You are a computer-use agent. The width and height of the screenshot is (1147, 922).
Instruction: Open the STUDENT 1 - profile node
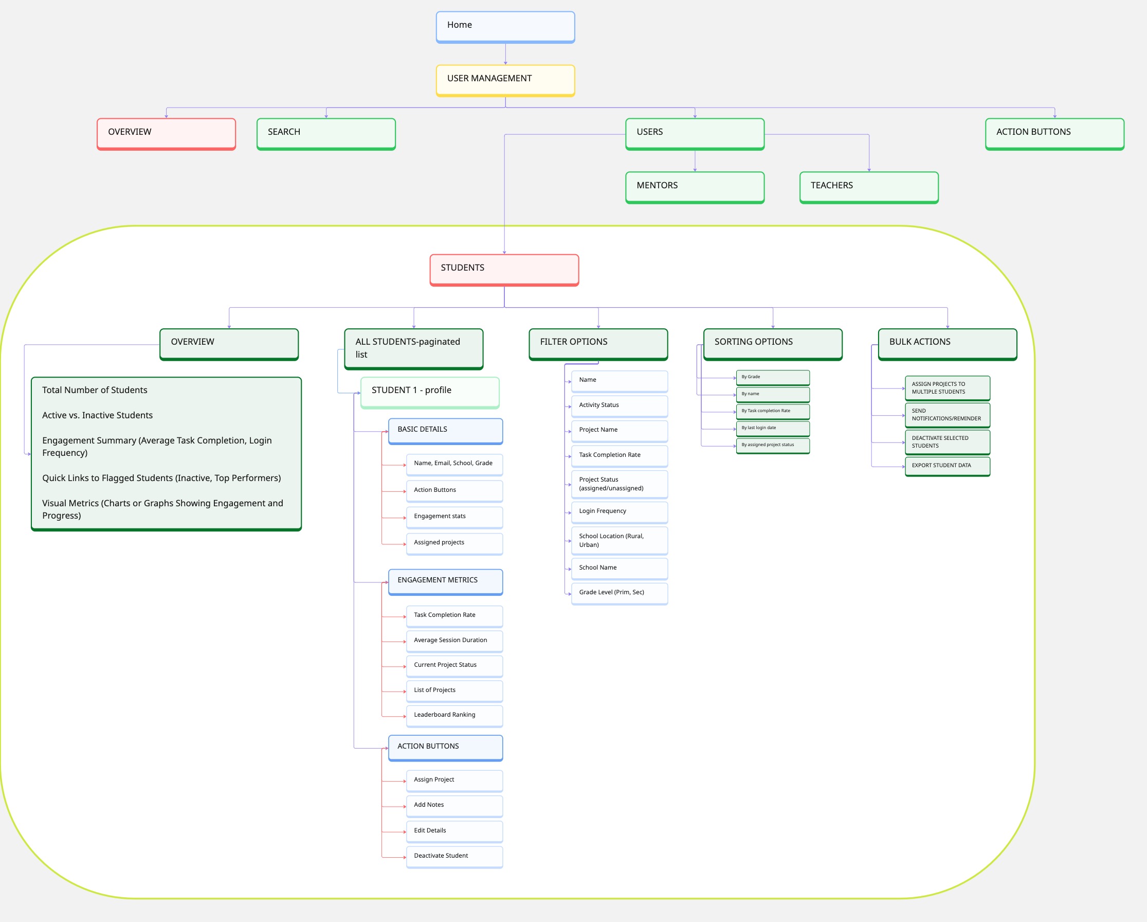point(429,392)
